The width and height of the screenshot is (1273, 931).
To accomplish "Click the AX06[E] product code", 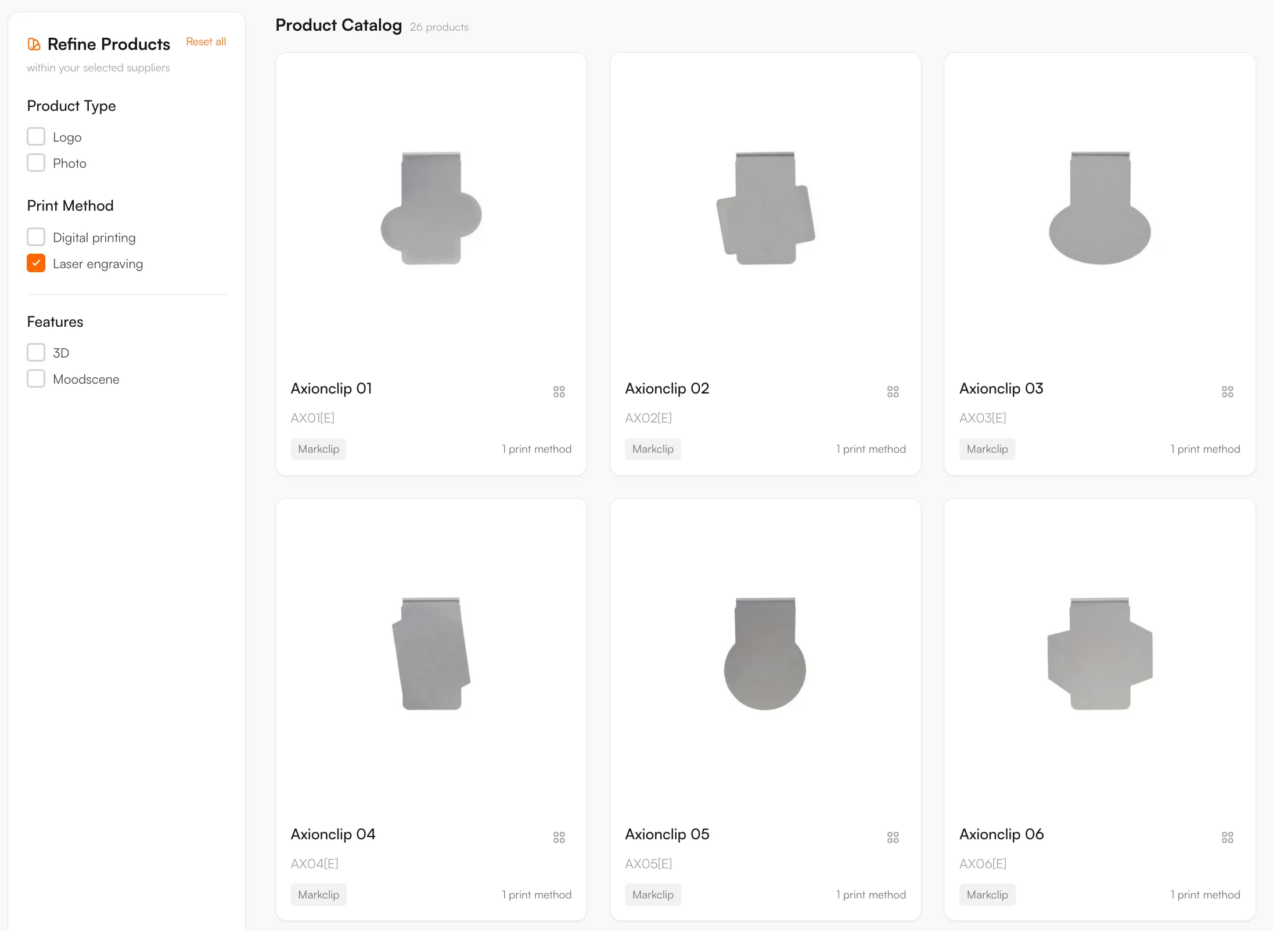I will 983,864.
